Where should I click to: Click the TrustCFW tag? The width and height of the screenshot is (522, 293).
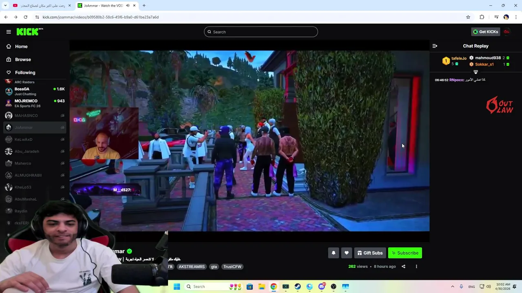(232, 267)
